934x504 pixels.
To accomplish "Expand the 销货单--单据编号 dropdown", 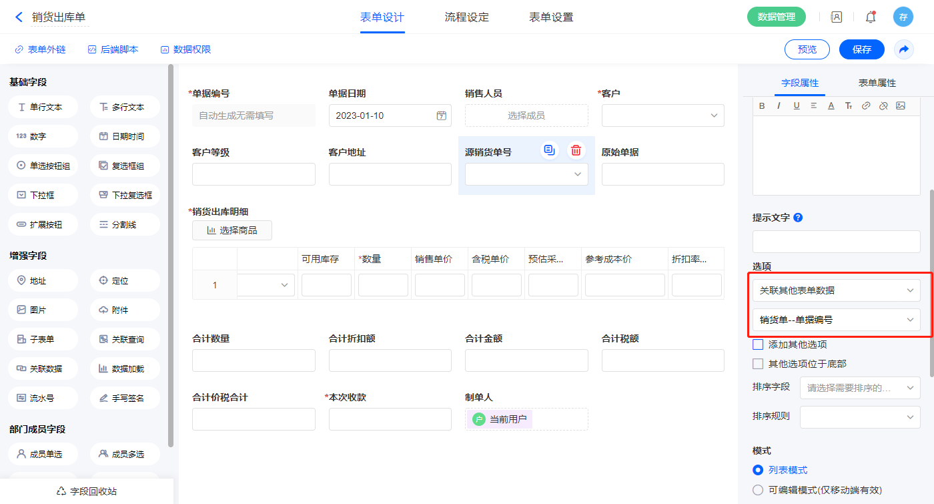I will [836, 320].
